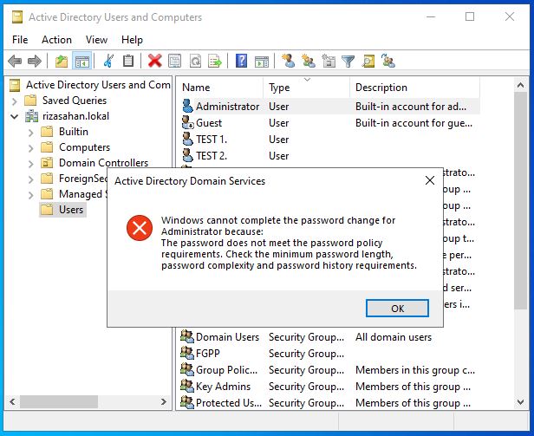Click the Find objects icon
The height and width of the screenshot is (436, 534).
pos(368,62)
